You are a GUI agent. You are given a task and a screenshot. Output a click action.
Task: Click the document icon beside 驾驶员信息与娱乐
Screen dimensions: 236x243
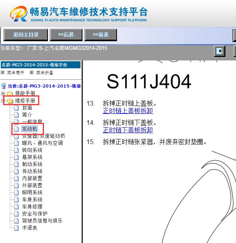pyautogui.click(x=16, y=221)
